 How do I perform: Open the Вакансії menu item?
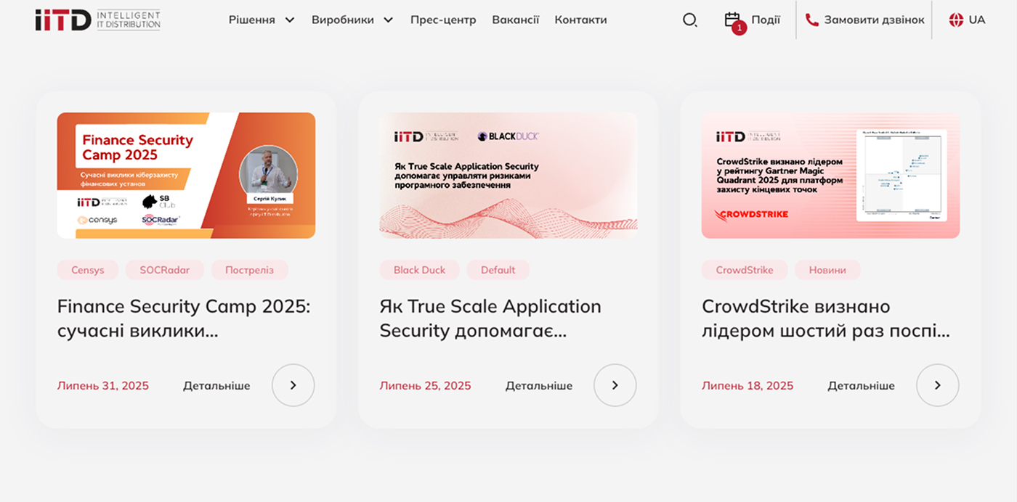(x=515, y=20)
